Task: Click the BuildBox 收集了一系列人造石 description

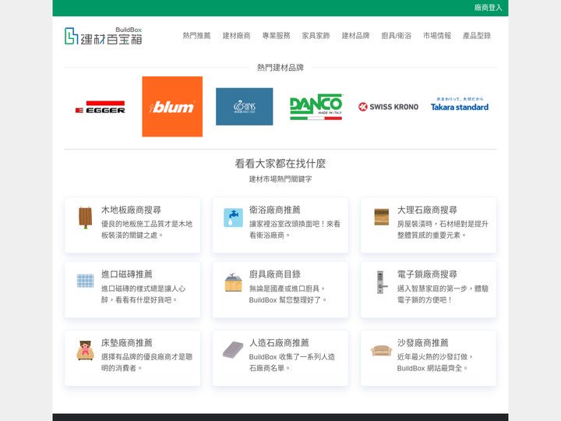Action: pyautogui.click(x=292, y=363)
